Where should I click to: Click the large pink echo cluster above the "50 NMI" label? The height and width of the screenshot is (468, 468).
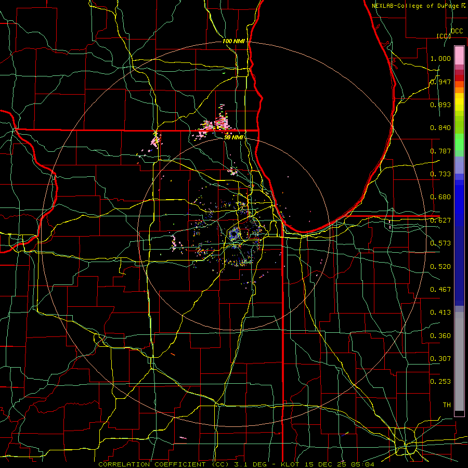[x=222, y=122]
